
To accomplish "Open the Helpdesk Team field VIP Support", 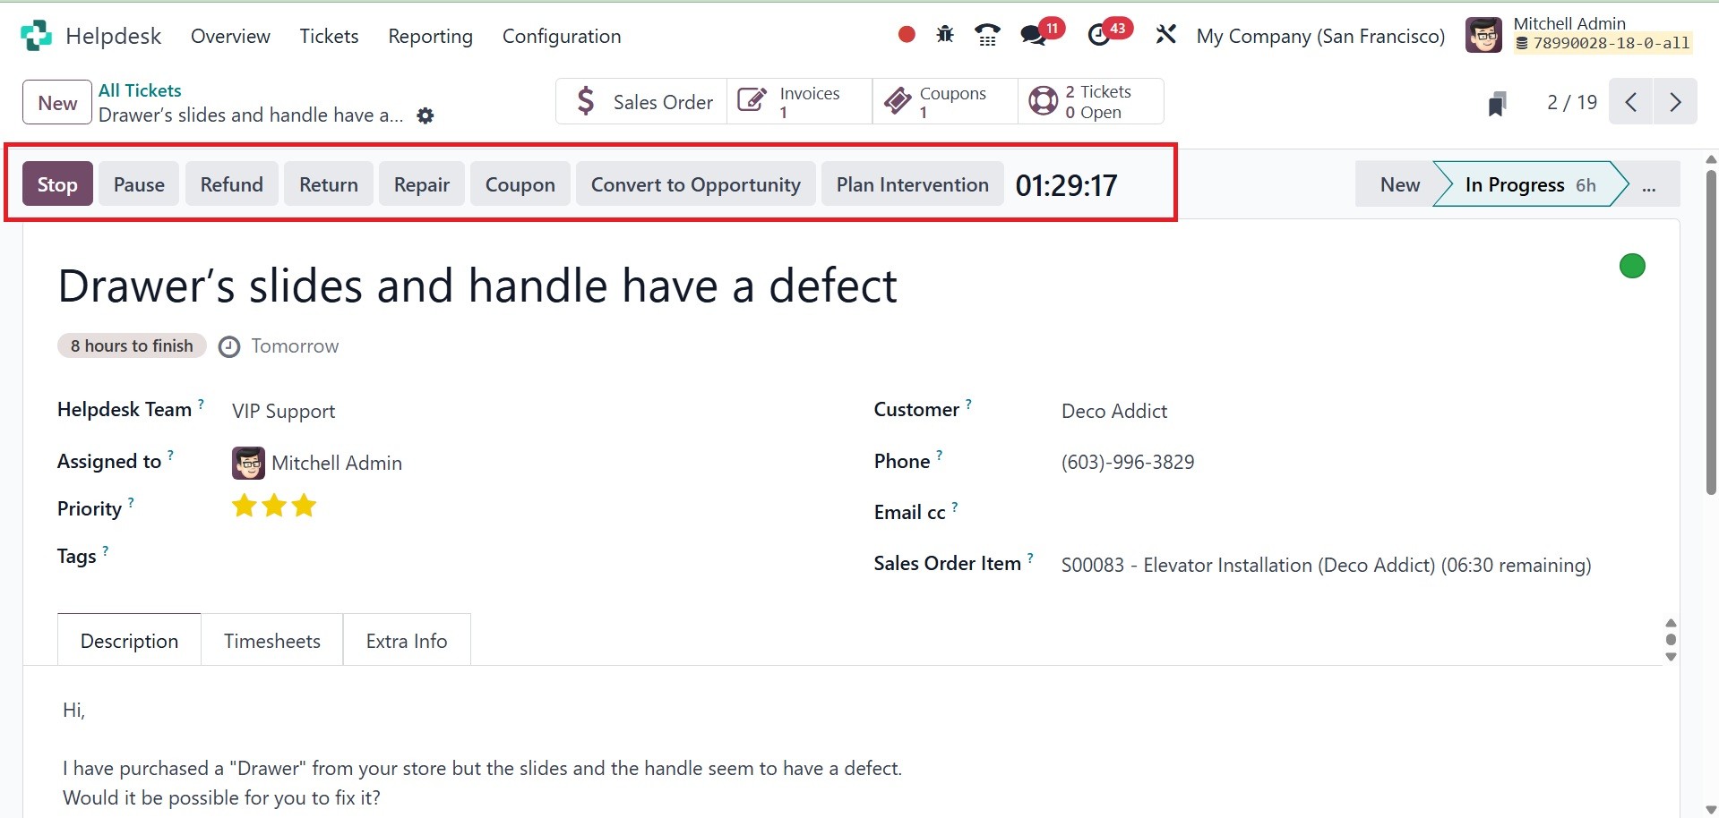I will (x=283, y=411).
